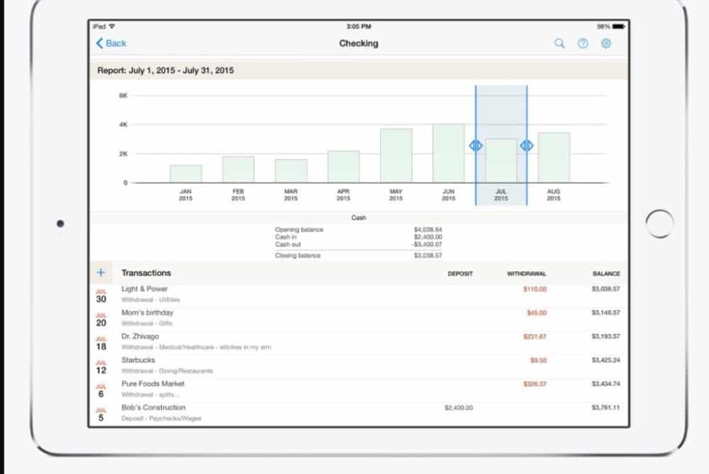Image resolution: width=709 pixels, height=474 pixels.
Task: Select the January 2015 bar
Action: coord(185,174)
